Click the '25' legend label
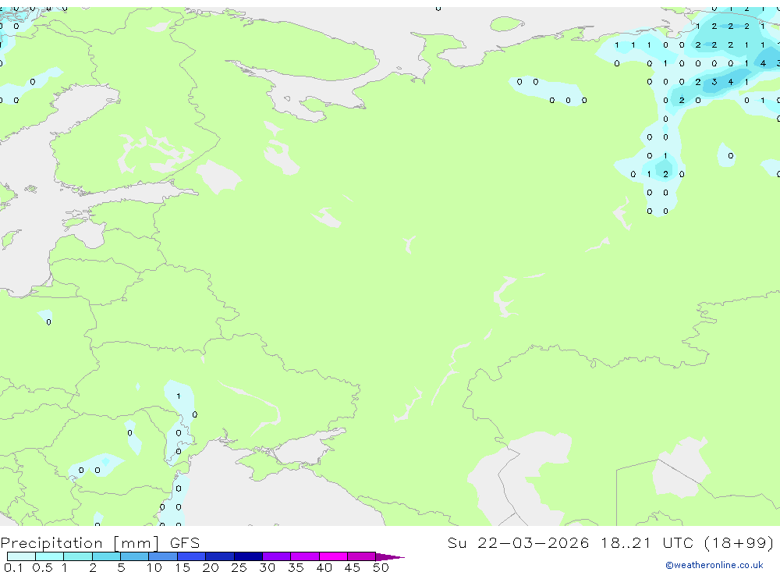The height and width of the screenshot is (572, 780). pos(239,567)
